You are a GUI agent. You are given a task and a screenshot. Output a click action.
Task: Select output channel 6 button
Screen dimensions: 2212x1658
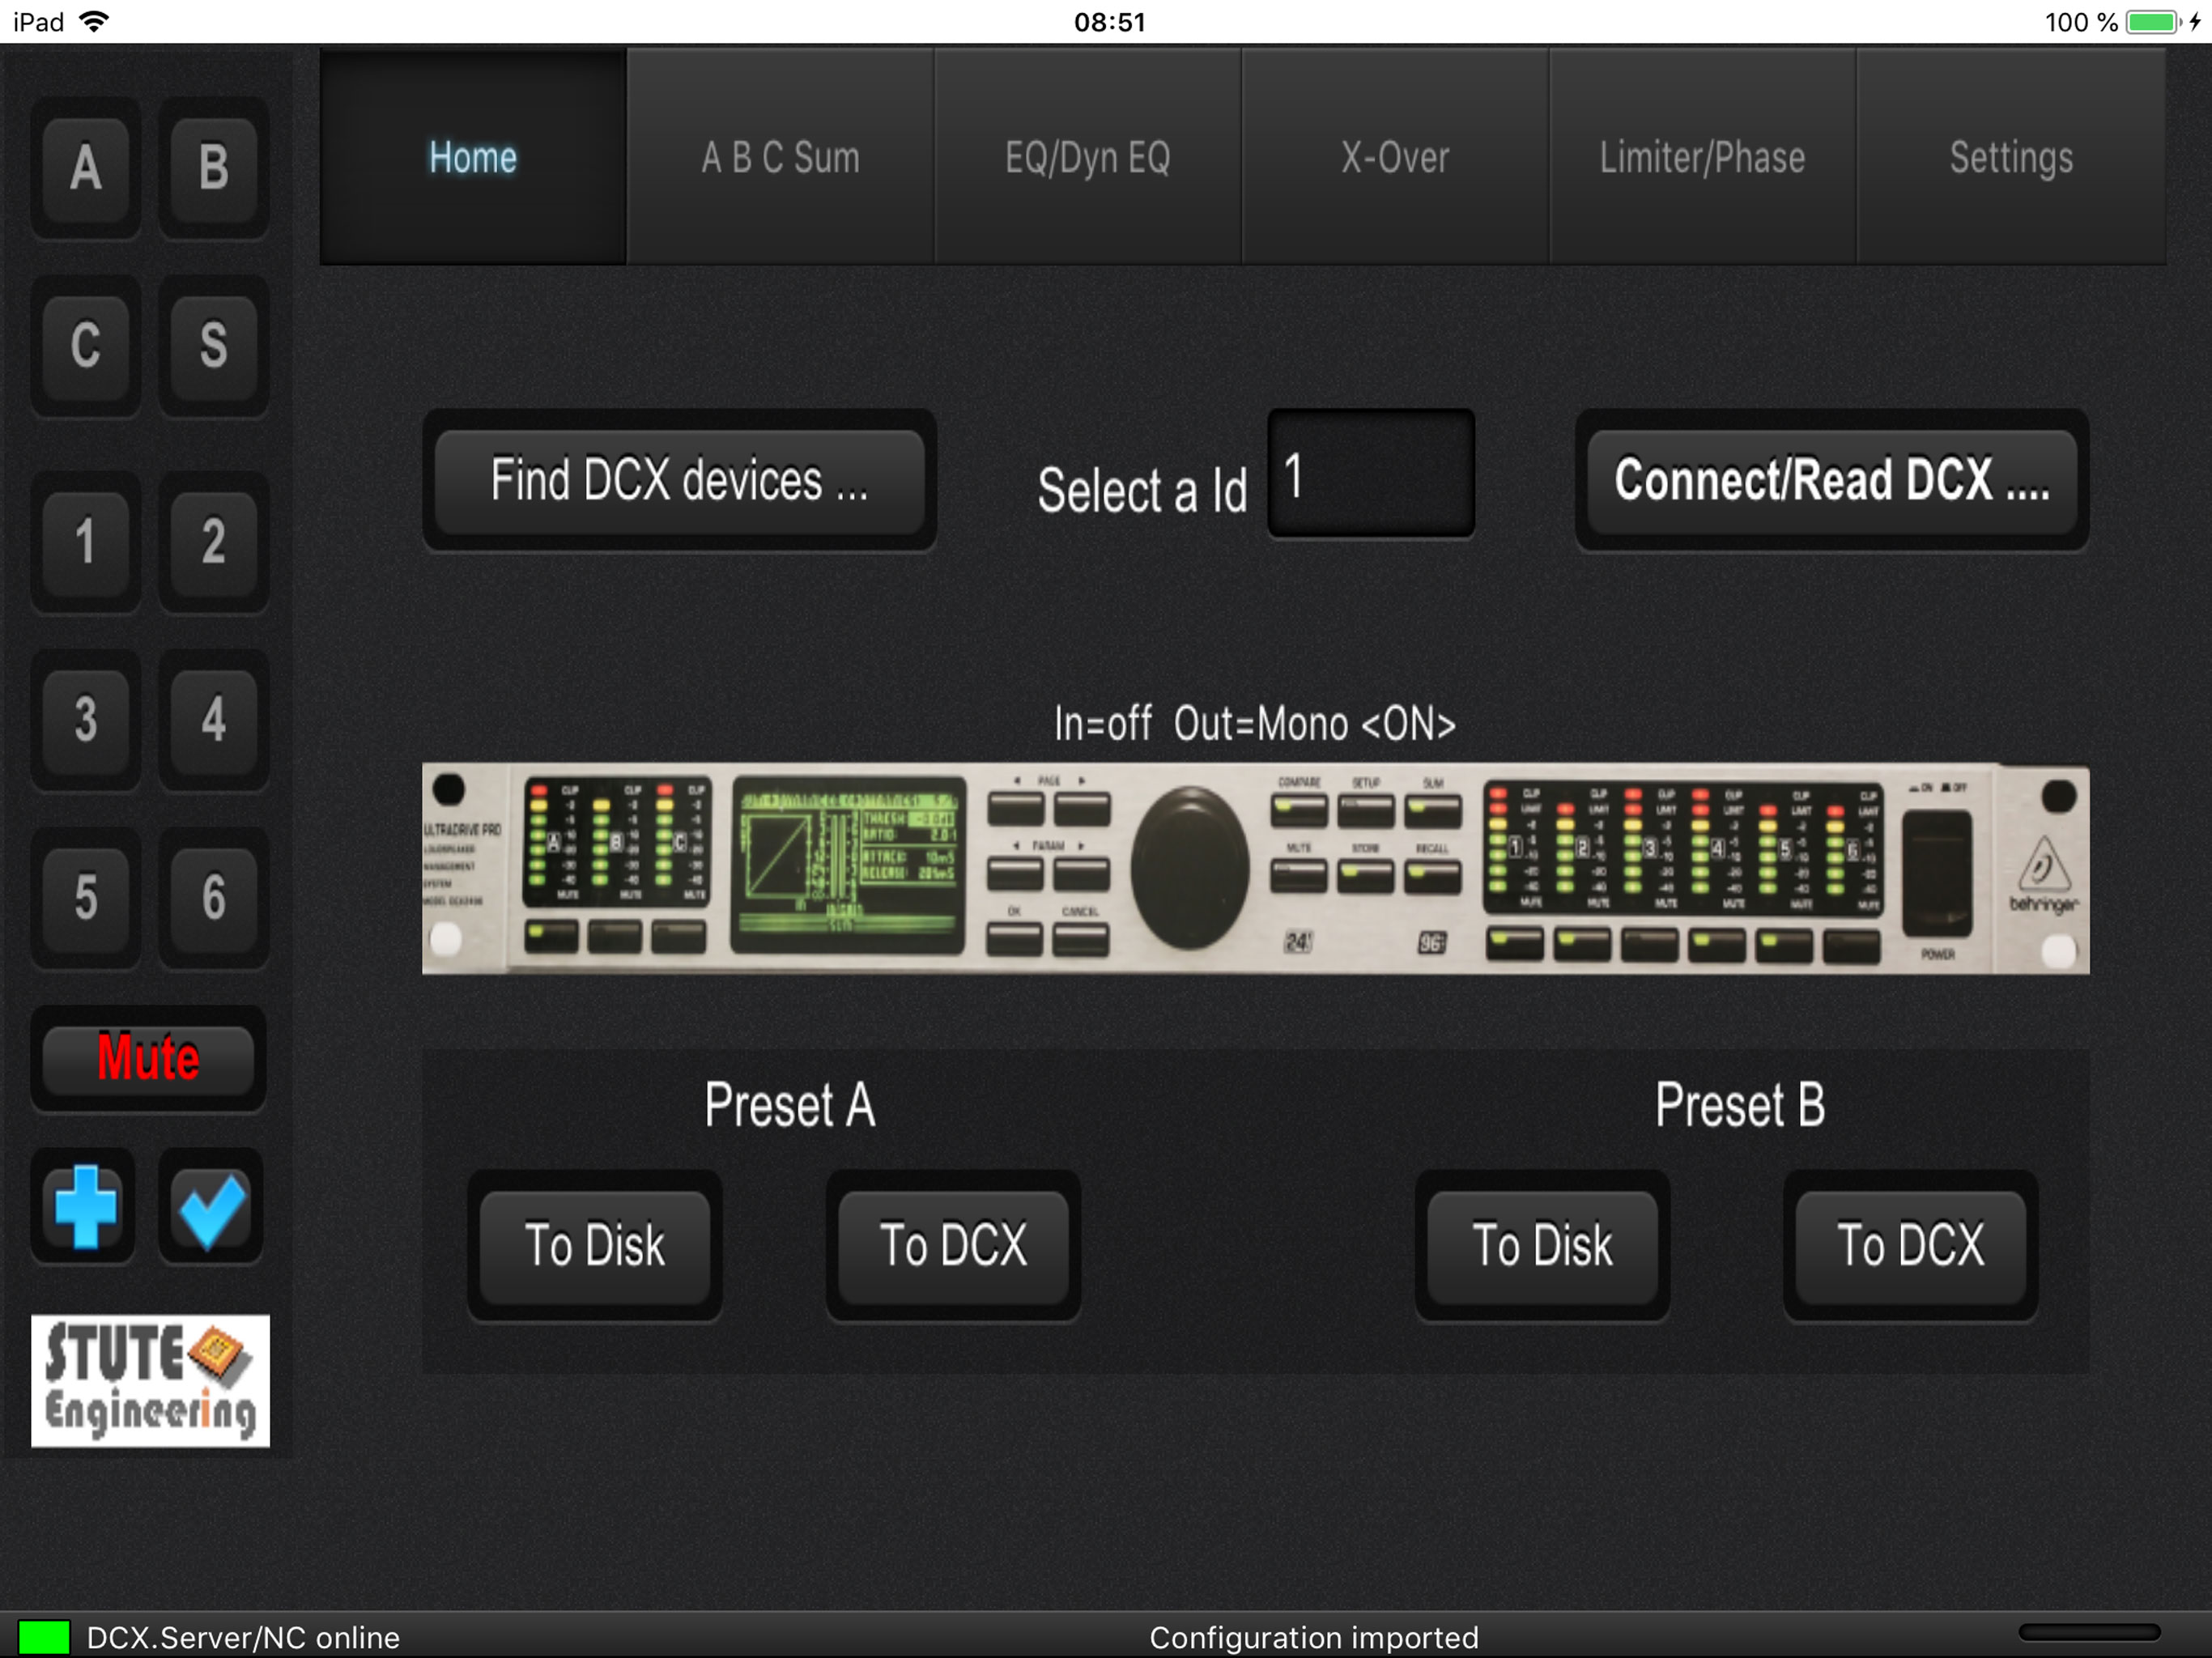213,897
